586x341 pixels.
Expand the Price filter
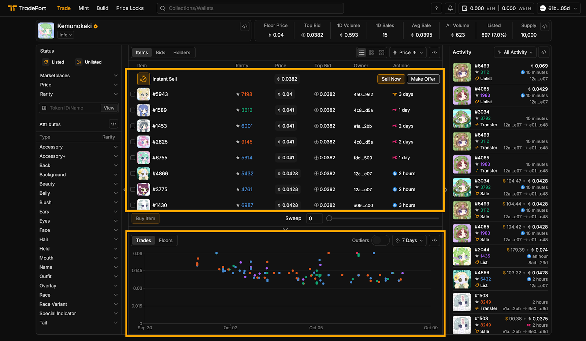tap(79, 85)
